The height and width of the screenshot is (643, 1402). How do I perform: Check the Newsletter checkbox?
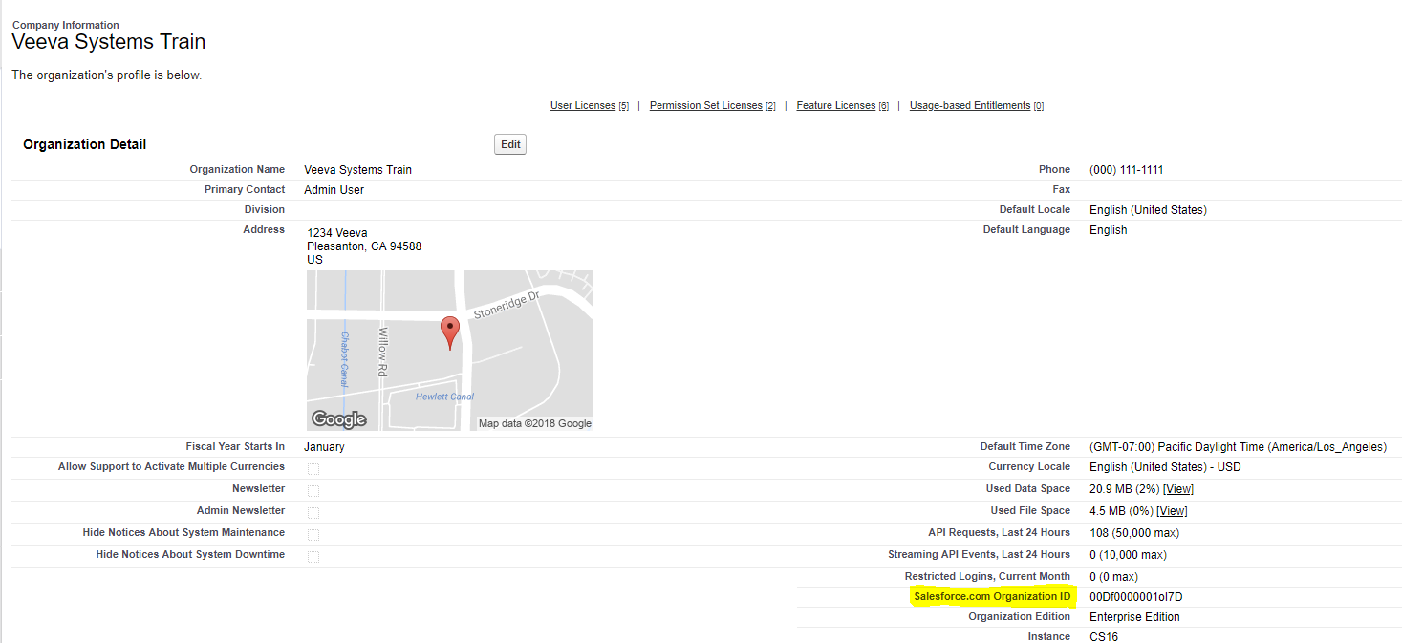313,491
